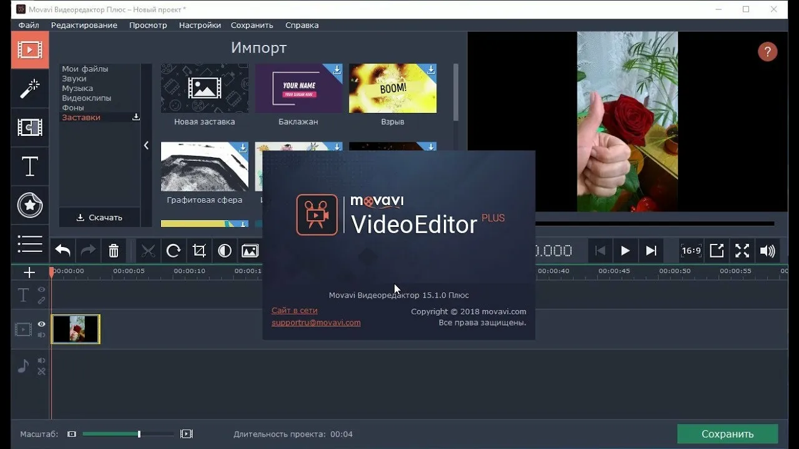Expand the add track plus button

click(x=29, y=273)
